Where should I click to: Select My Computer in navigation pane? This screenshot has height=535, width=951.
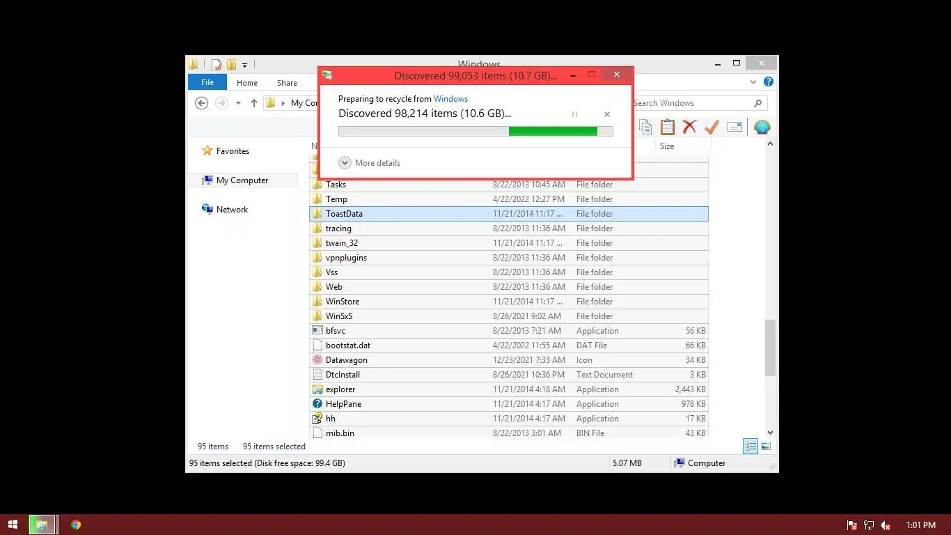[x=242, y=180]
